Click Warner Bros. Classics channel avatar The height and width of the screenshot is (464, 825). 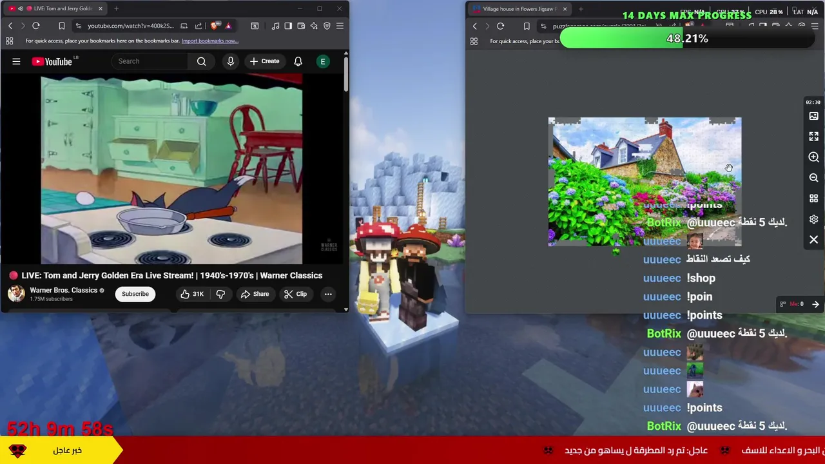[16, 294]
